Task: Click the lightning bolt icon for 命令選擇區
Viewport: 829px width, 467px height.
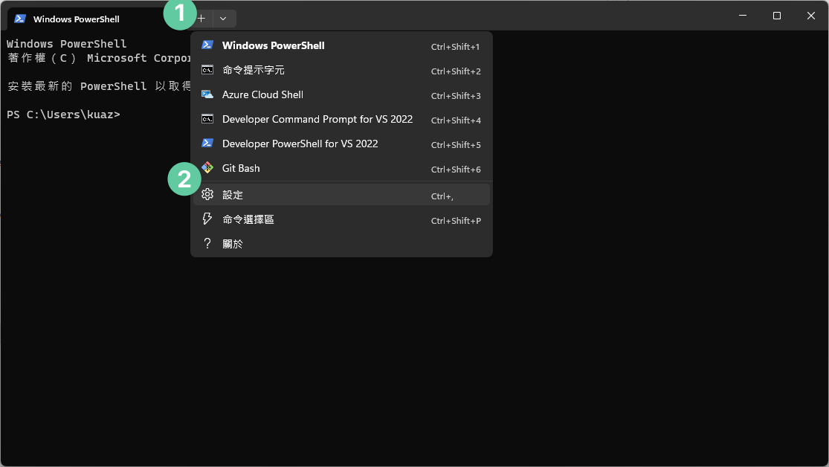Action: tap(207, 219)
